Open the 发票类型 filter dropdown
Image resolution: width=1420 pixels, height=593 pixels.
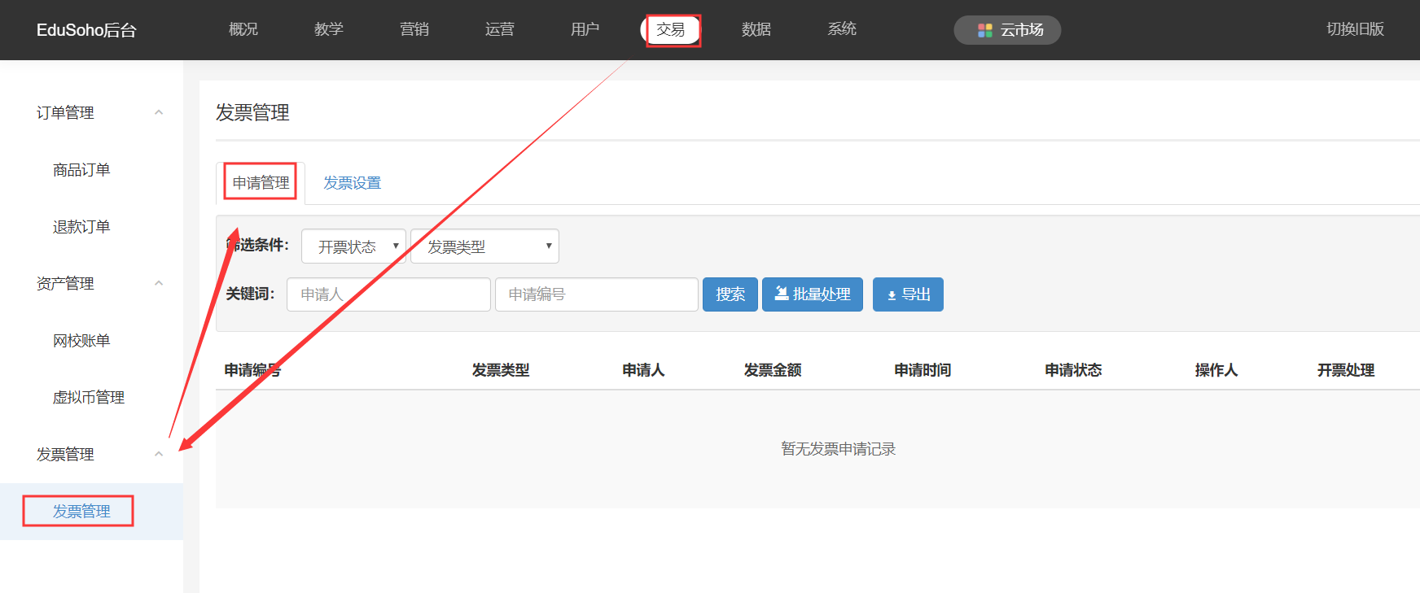[x=484, y=246]
